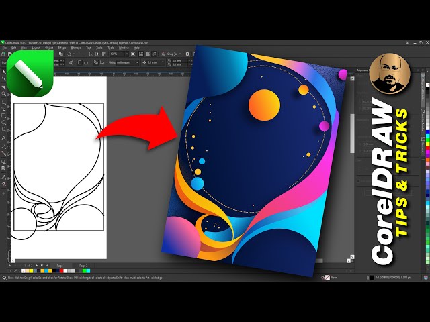Toggle Show Guidelines in toolbar
Image resolution: width=430 pixels, height=322 pixels.
(x=155, y=54)
